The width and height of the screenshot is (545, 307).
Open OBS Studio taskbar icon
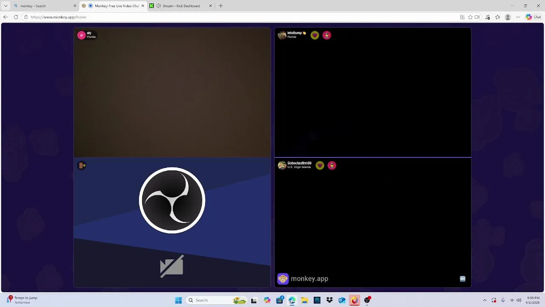[x=367, y=300]
